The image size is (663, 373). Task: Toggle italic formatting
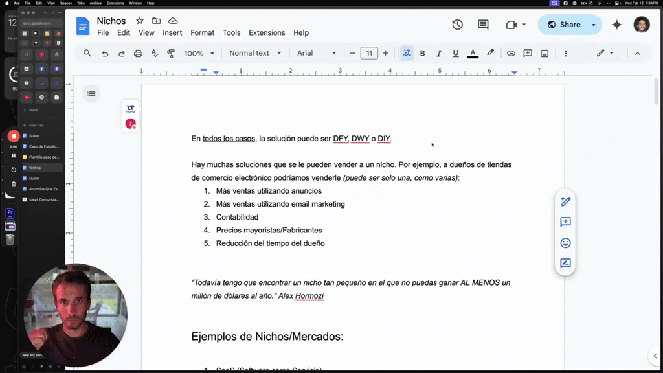(x=439, y=53)
